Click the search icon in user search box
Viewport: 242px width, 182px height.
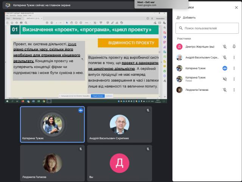click(x=181, y=28)
